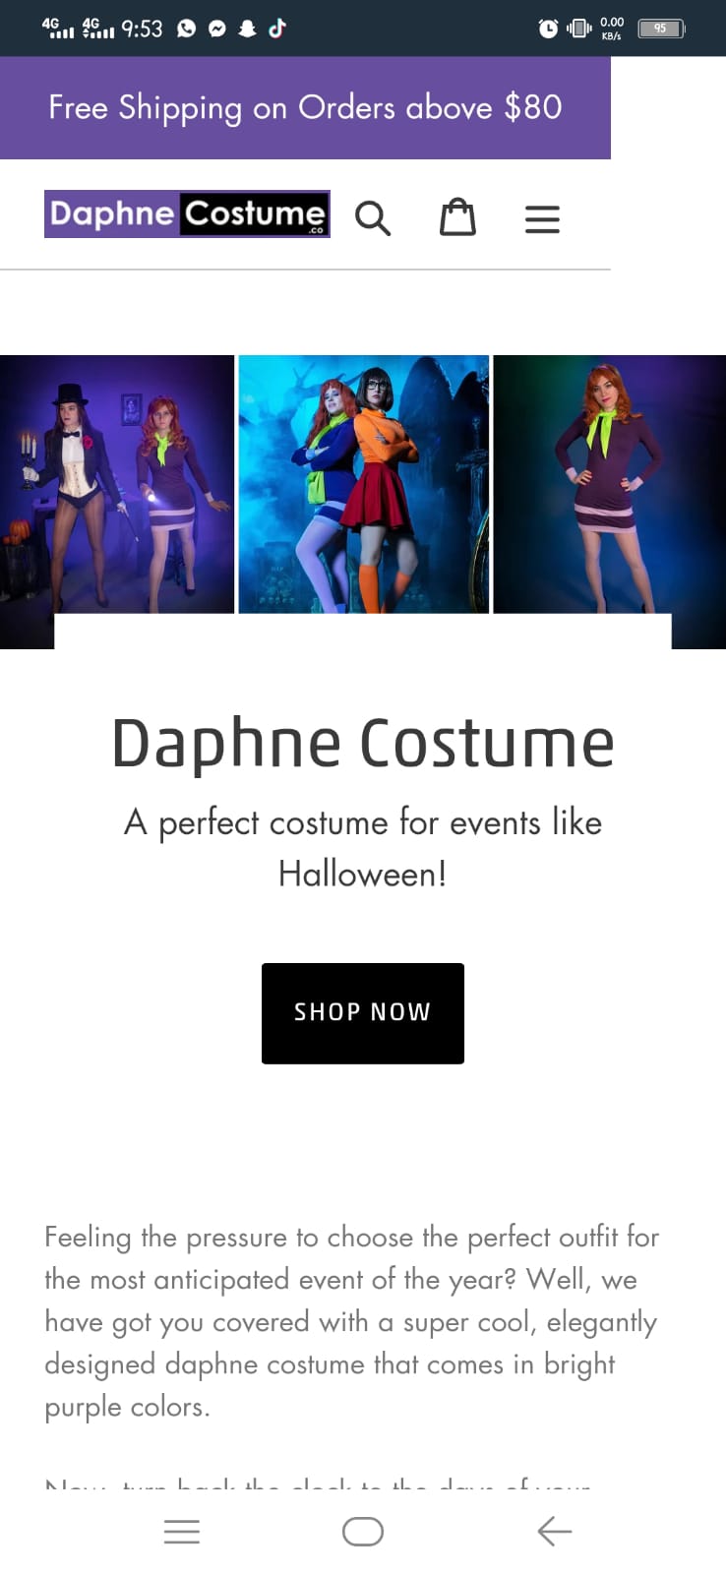Image resolution: width=726 pixels, height=1574 pixels.
Task: Open the Daphne and Velma costume photo
Action: coord(364,484)
